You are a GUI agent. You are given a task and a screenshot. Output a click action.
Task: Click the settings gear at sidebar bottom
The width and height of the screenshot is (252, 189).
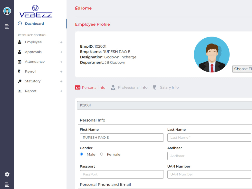coord(7,174)
